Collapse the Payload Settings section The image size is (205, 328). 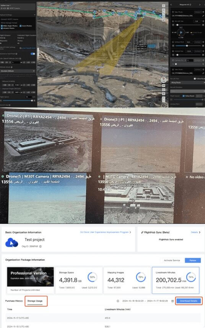click(x=34, y=15)
